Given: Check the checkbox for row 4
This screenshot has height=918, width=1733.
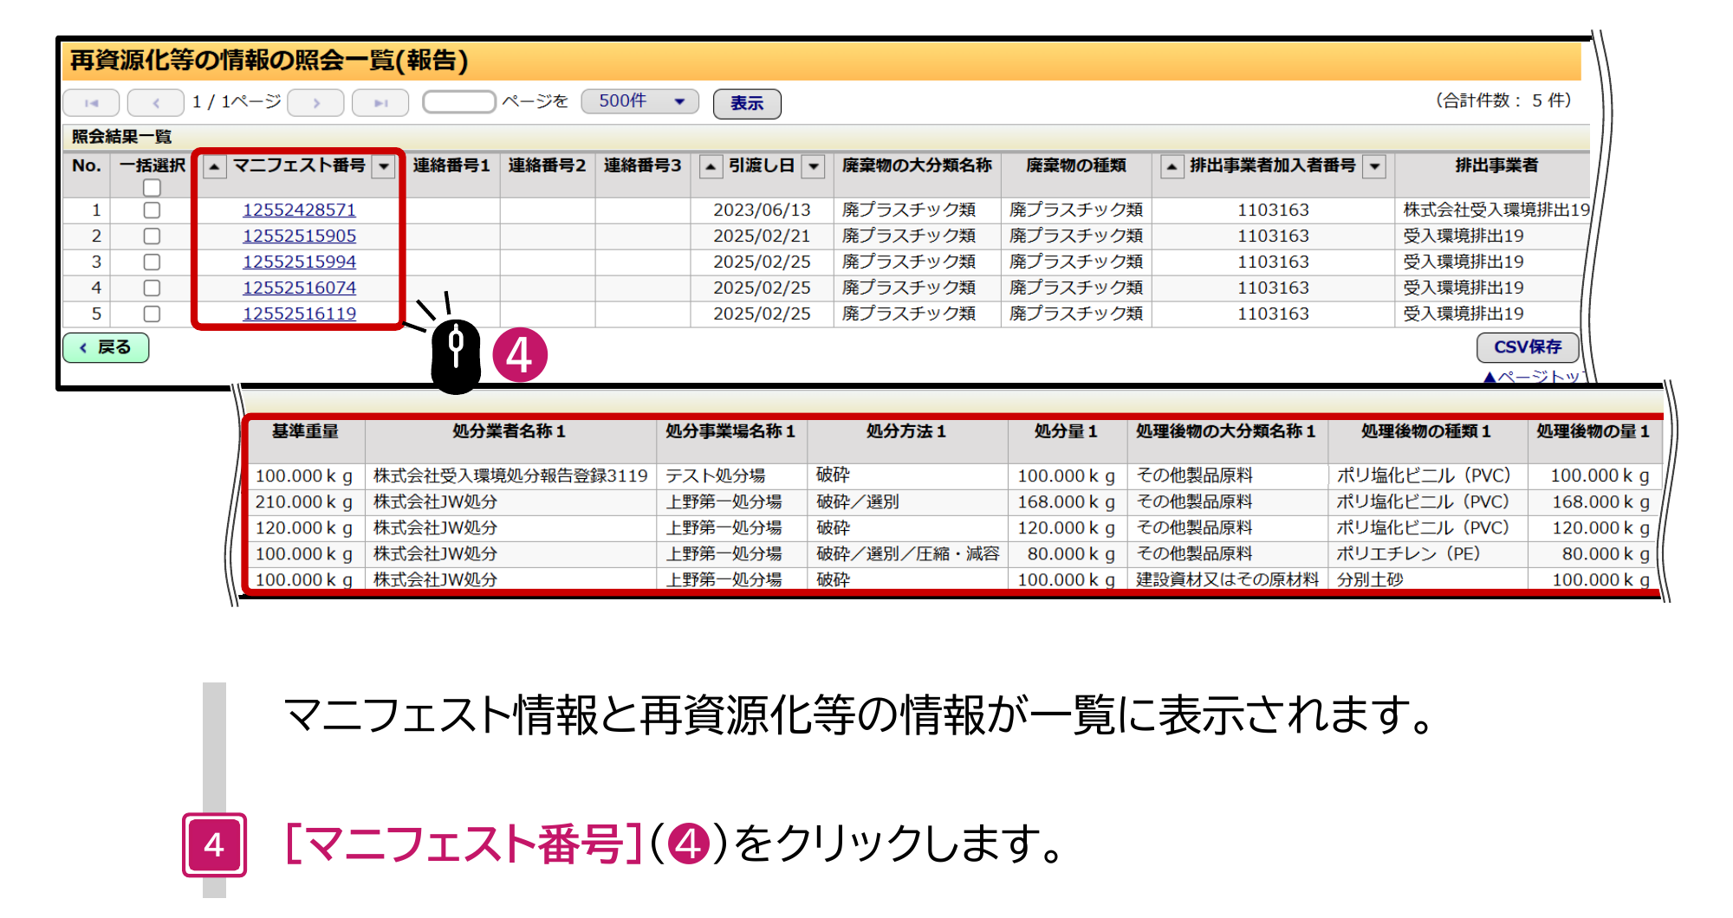Looking at the screenshot, I should [x=152, y=288].
